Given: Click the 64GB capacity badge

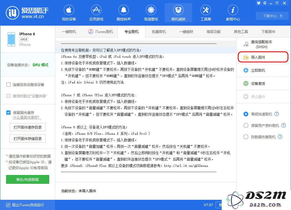Looking at the screenshot, I should (x=24, y=39).
